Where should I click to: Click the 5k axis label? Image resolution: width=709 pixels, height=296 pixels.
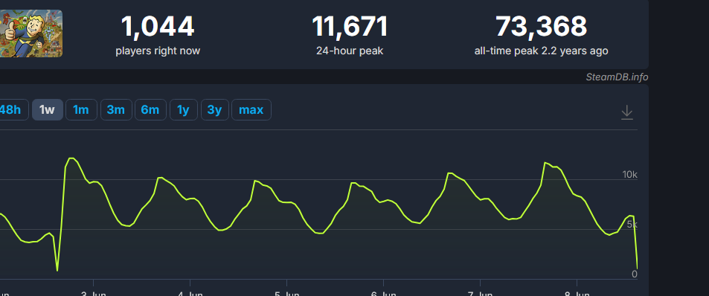coord(632,224)
